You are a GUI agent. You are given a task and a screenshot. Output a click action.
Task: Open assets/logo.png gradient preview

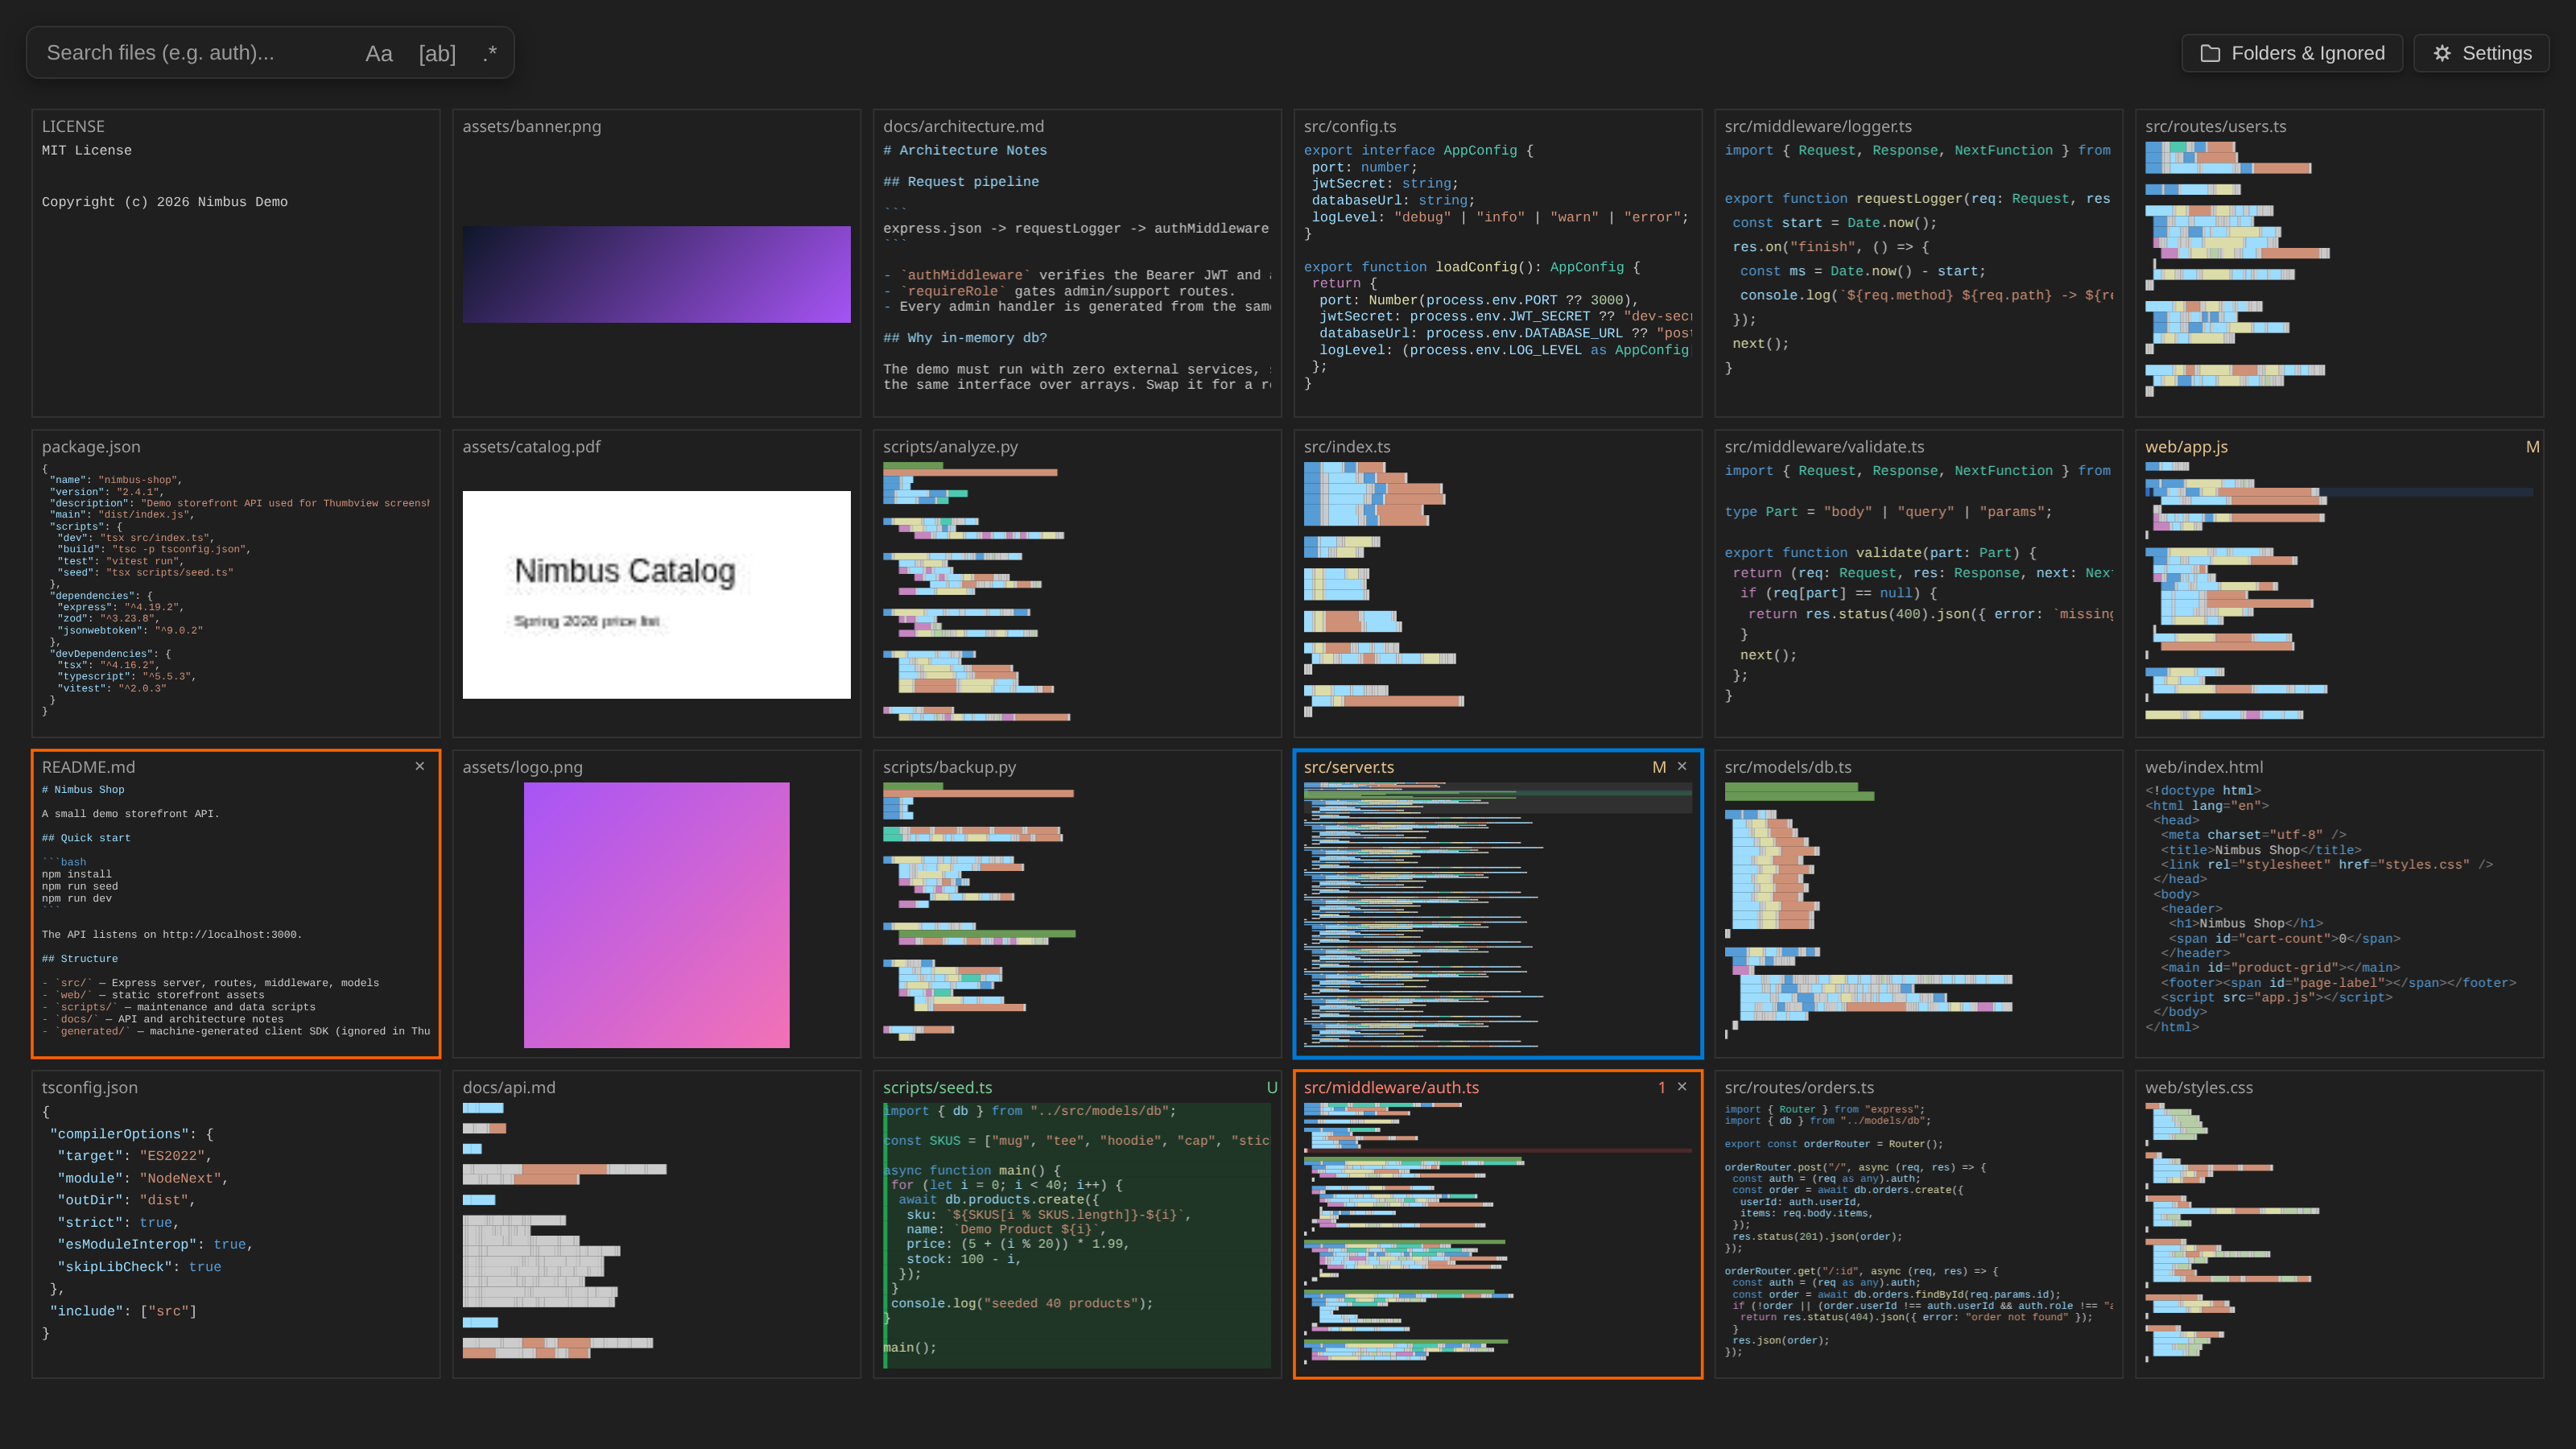(x=656, y=914)
